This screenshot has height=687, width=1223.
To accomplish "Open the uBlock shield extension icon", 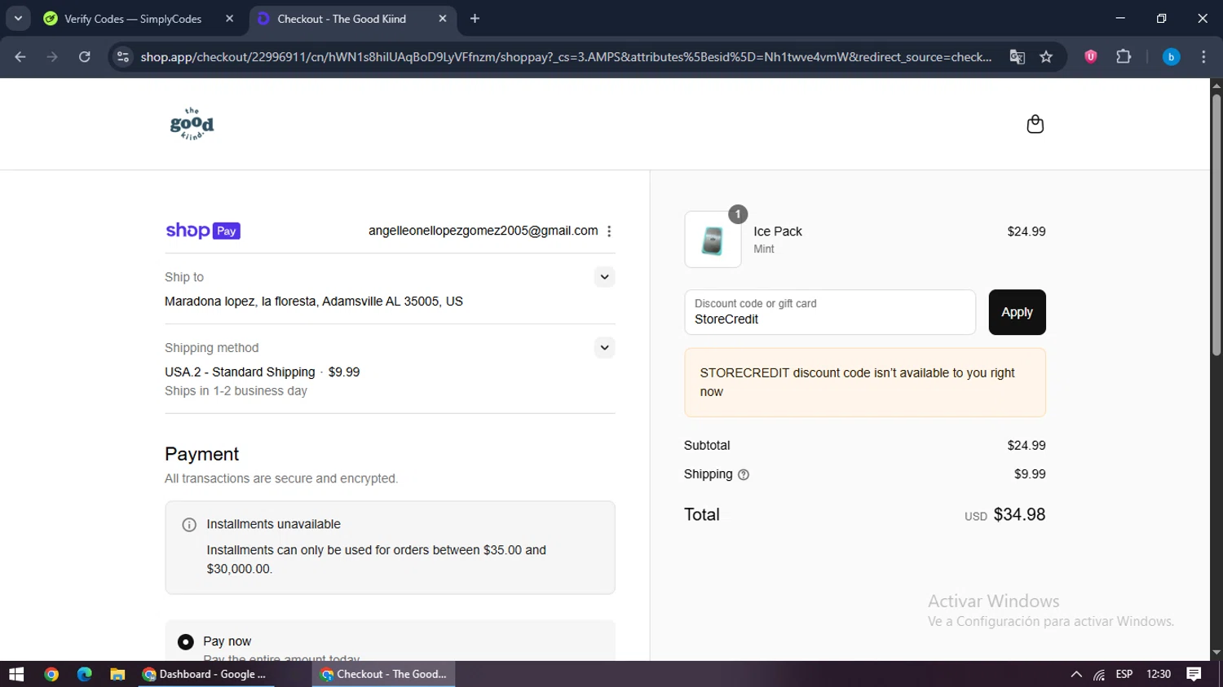I will [1090, 57].
